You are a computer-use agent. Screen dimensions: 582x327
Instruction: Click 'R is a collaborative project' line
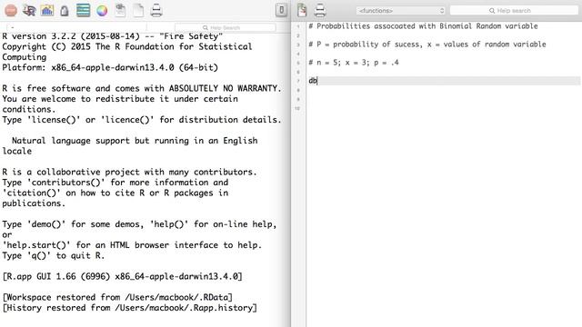[129, 172]
